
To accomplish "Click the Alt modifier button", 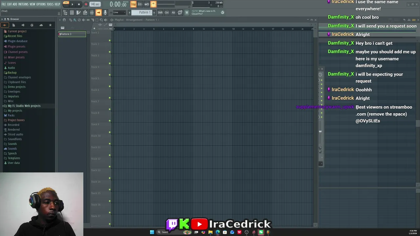I will tap(173, 12).
